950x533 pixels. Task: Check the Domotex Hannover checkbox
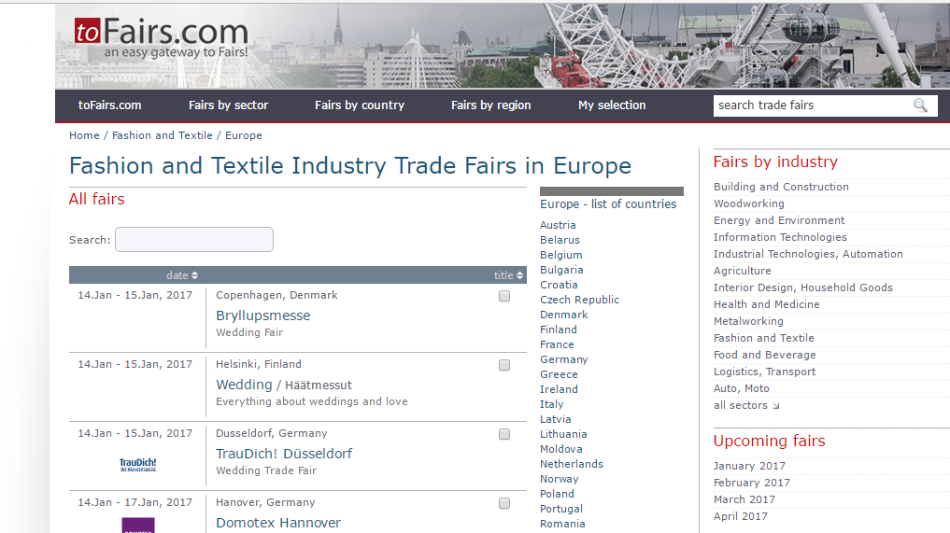click(x=504, y=503)
